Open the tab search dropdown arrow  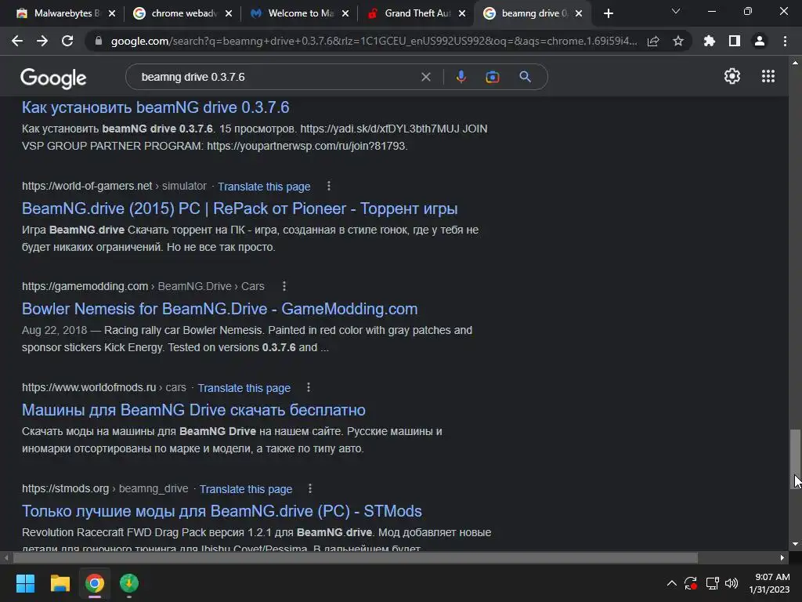676,11
